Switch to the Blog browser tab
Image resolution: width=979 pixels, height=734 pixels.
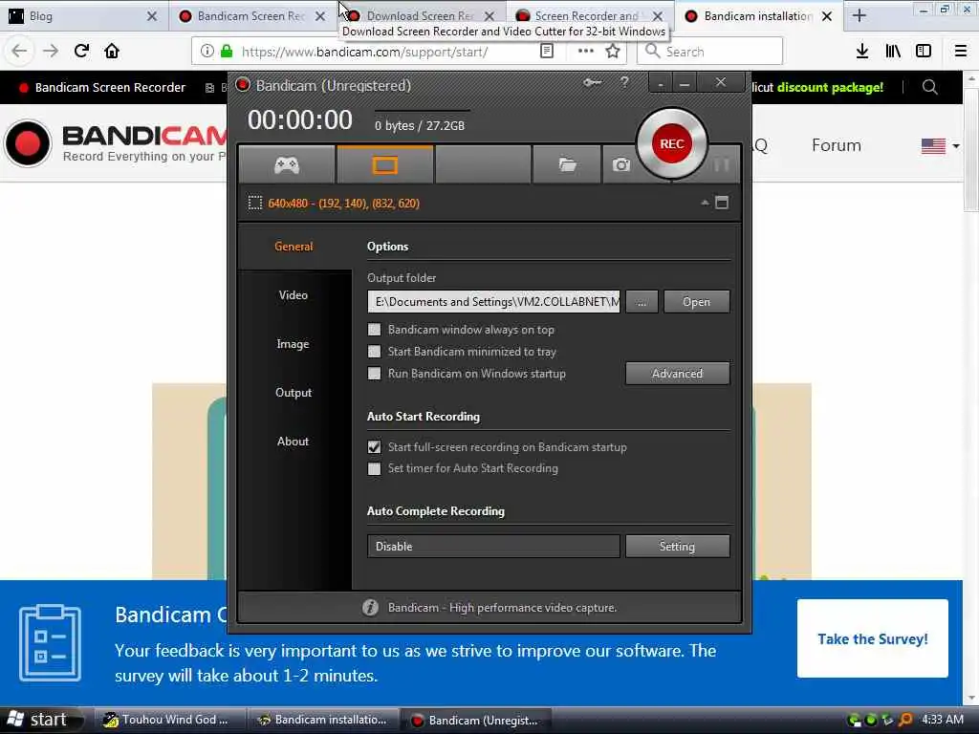coord(84,15)
